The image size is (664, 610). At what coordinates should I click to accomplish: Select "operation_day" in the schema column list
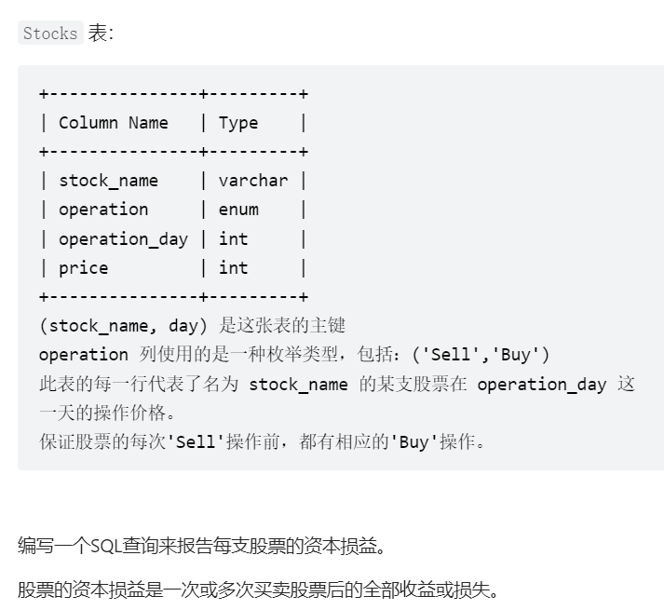pyautogui.click(x=123, y=239)
